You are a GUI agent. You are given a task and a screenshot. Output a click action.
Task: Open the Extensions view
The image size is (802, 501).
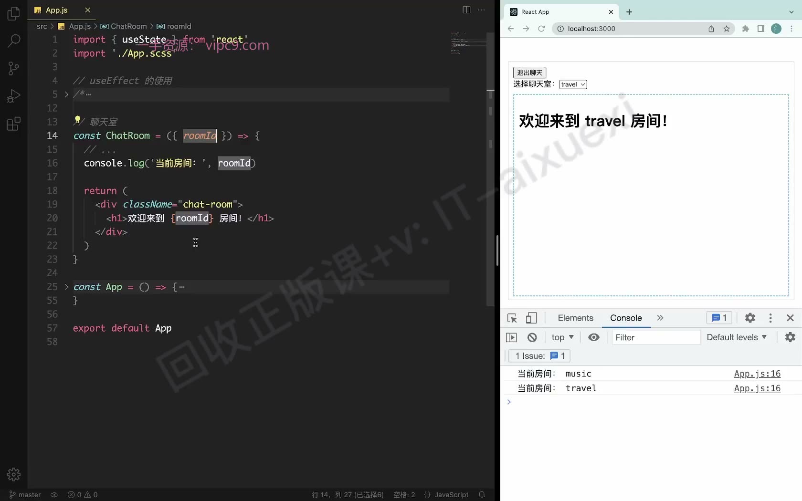[14, 124]
